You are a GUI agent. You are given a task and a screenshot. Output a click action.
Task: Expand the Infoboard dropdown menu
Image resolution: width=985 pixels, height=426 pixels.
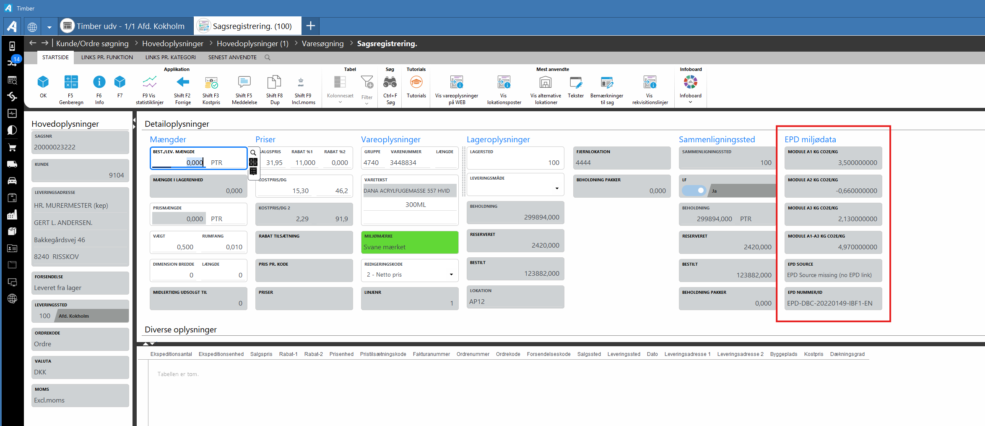pyautogui.click(x=690, y=102)
